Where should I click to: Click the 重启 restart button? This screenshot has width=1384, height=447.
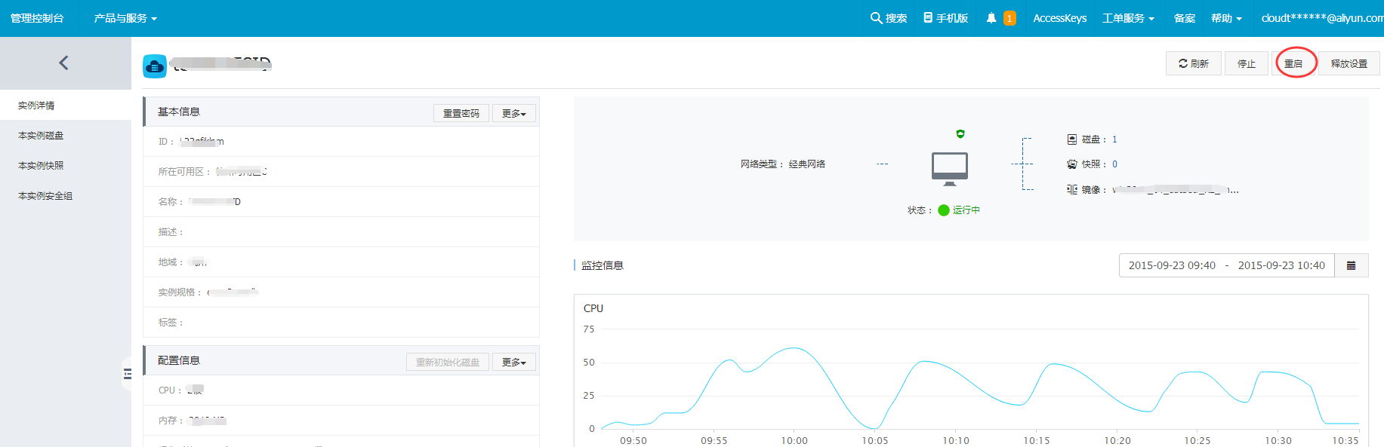pos(1293,63)
